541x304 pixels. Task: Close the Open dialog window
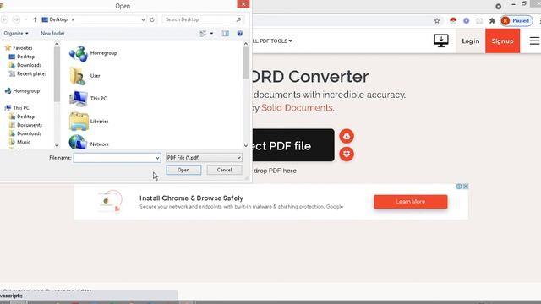(x=243, y=4)
